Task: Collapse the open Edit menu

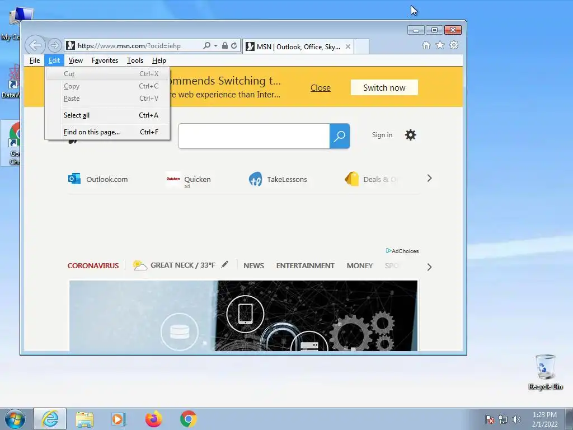Action: 54,60
